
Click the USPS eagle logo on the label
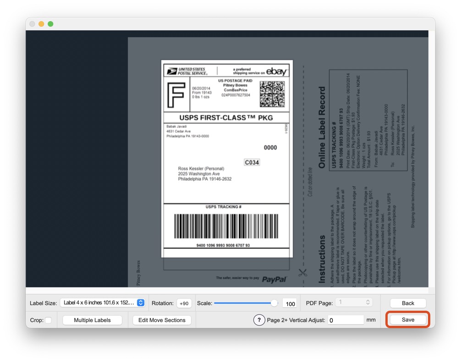pos(172,71)
